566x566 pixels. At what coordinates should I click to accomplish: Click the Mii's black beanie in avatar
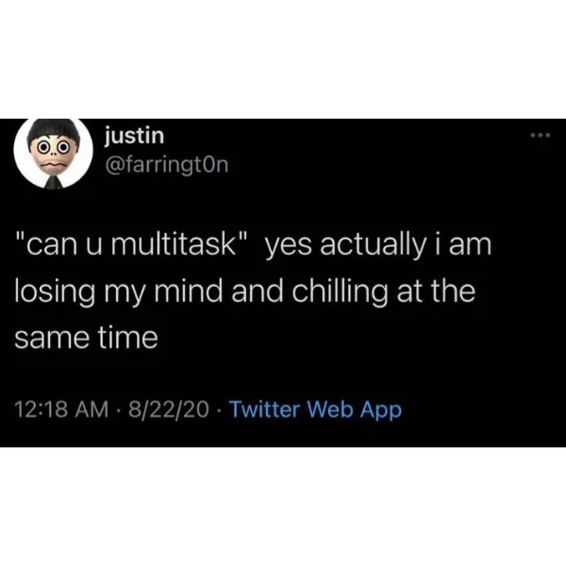(x=53, y=129)
